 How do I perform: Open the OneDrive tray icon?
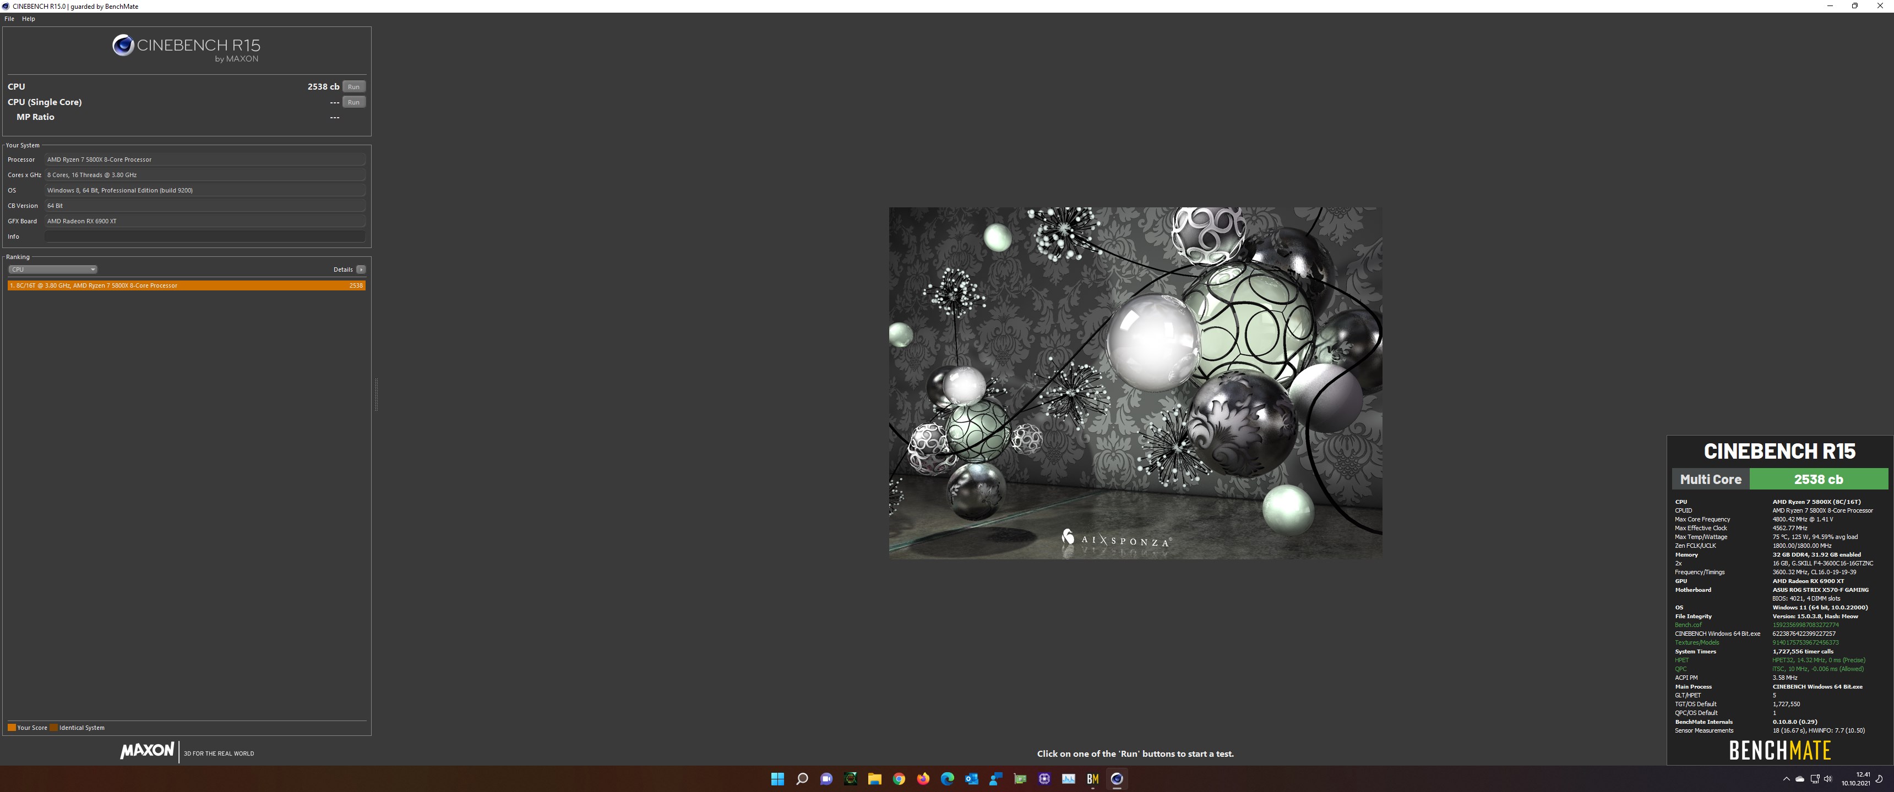click(1800, 779)
